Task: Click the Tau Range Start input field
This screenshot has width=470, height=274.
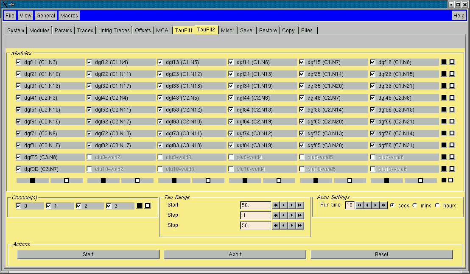Action: [256, 205]
